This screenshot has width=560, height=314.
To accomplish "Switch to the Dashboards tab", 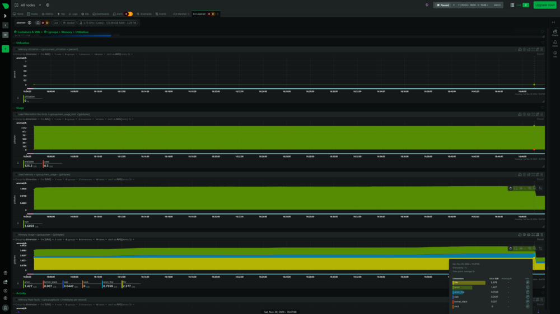I will pos(101,14).
